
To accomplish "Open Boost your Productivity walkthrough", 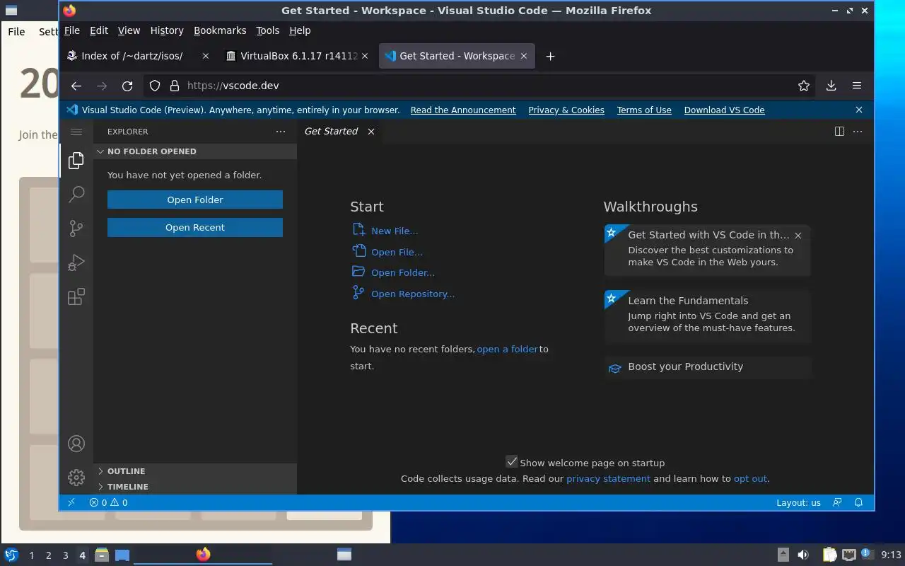I will coord(707,367).
